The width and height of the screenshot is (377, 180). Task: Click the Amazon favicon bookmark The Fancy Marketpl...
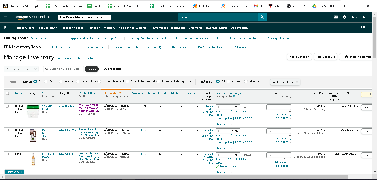coord(22,6)
